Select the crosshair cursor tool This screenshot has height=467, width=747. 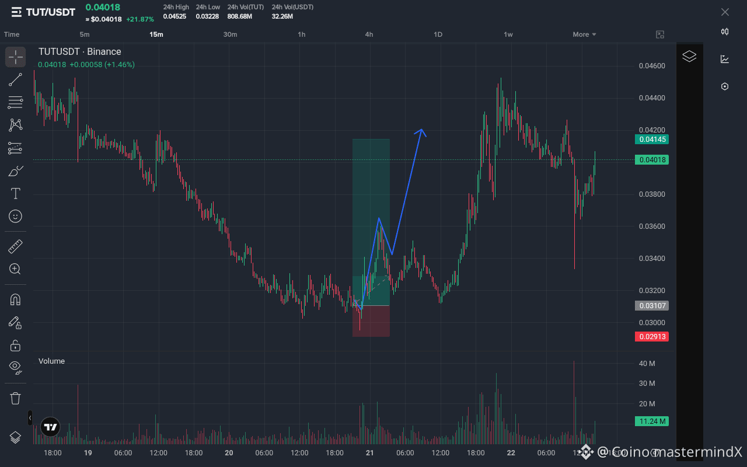16,57
